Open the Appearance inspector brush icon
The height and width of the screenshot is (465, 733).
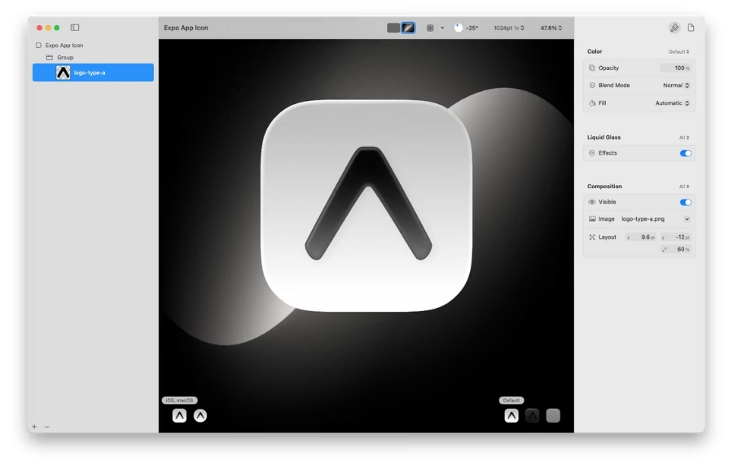click(x=674, y=28)
